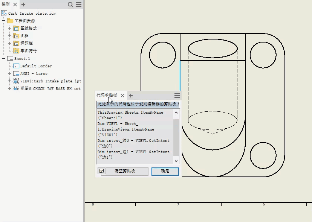Expand the 标题栏 node

[x=9, y=43]
